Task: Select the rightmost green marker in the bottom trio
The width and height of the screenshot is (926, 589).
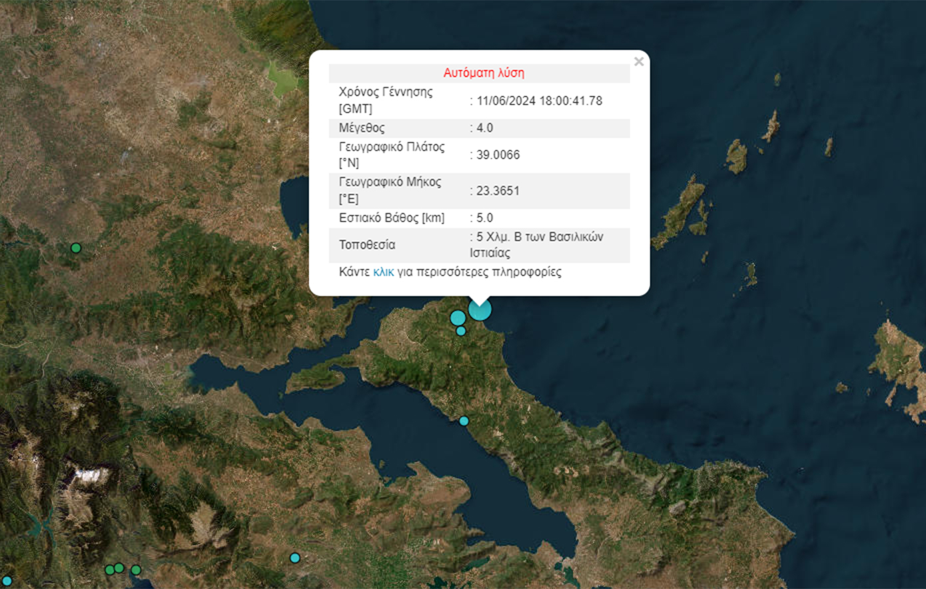Action: (136, 570)
